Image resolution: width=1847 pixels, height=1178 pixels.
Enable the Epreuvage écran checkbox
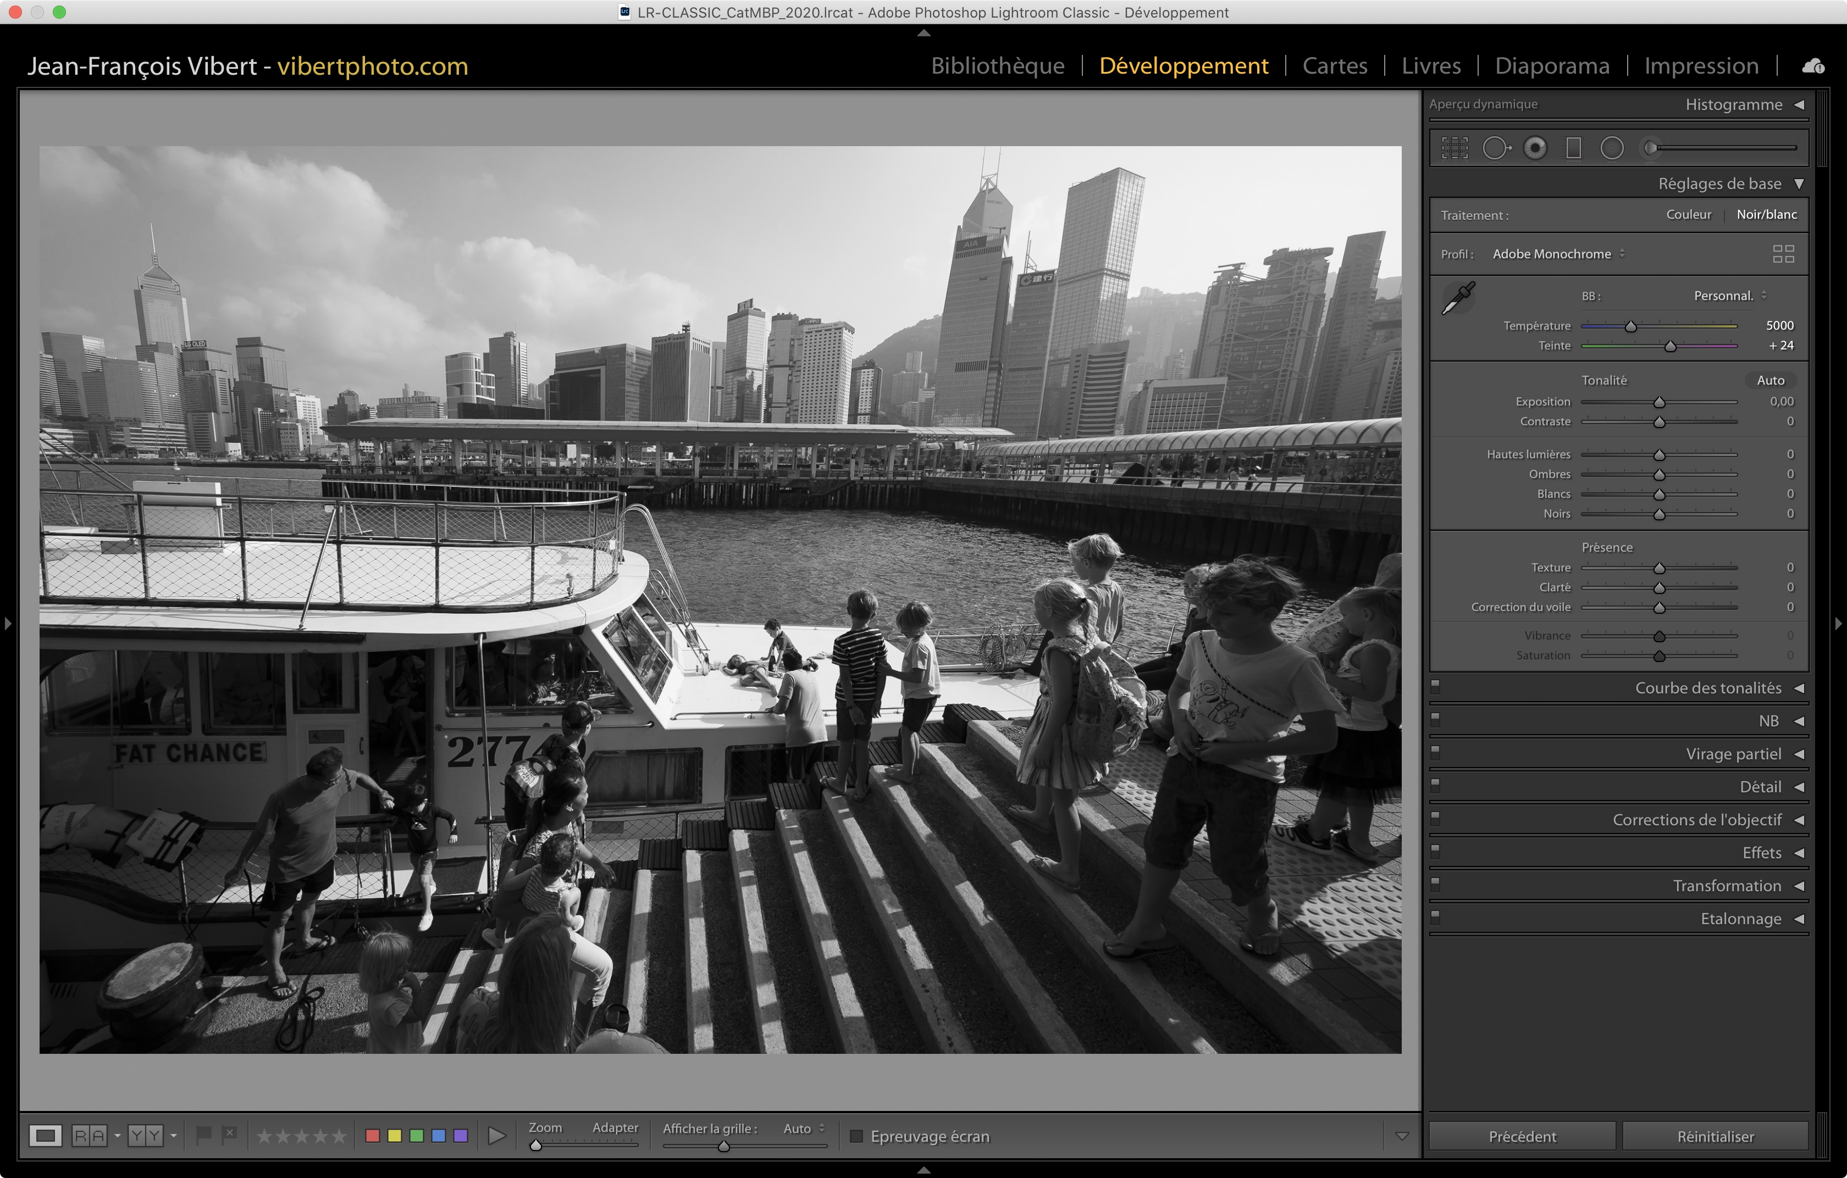click(857, 1136)
